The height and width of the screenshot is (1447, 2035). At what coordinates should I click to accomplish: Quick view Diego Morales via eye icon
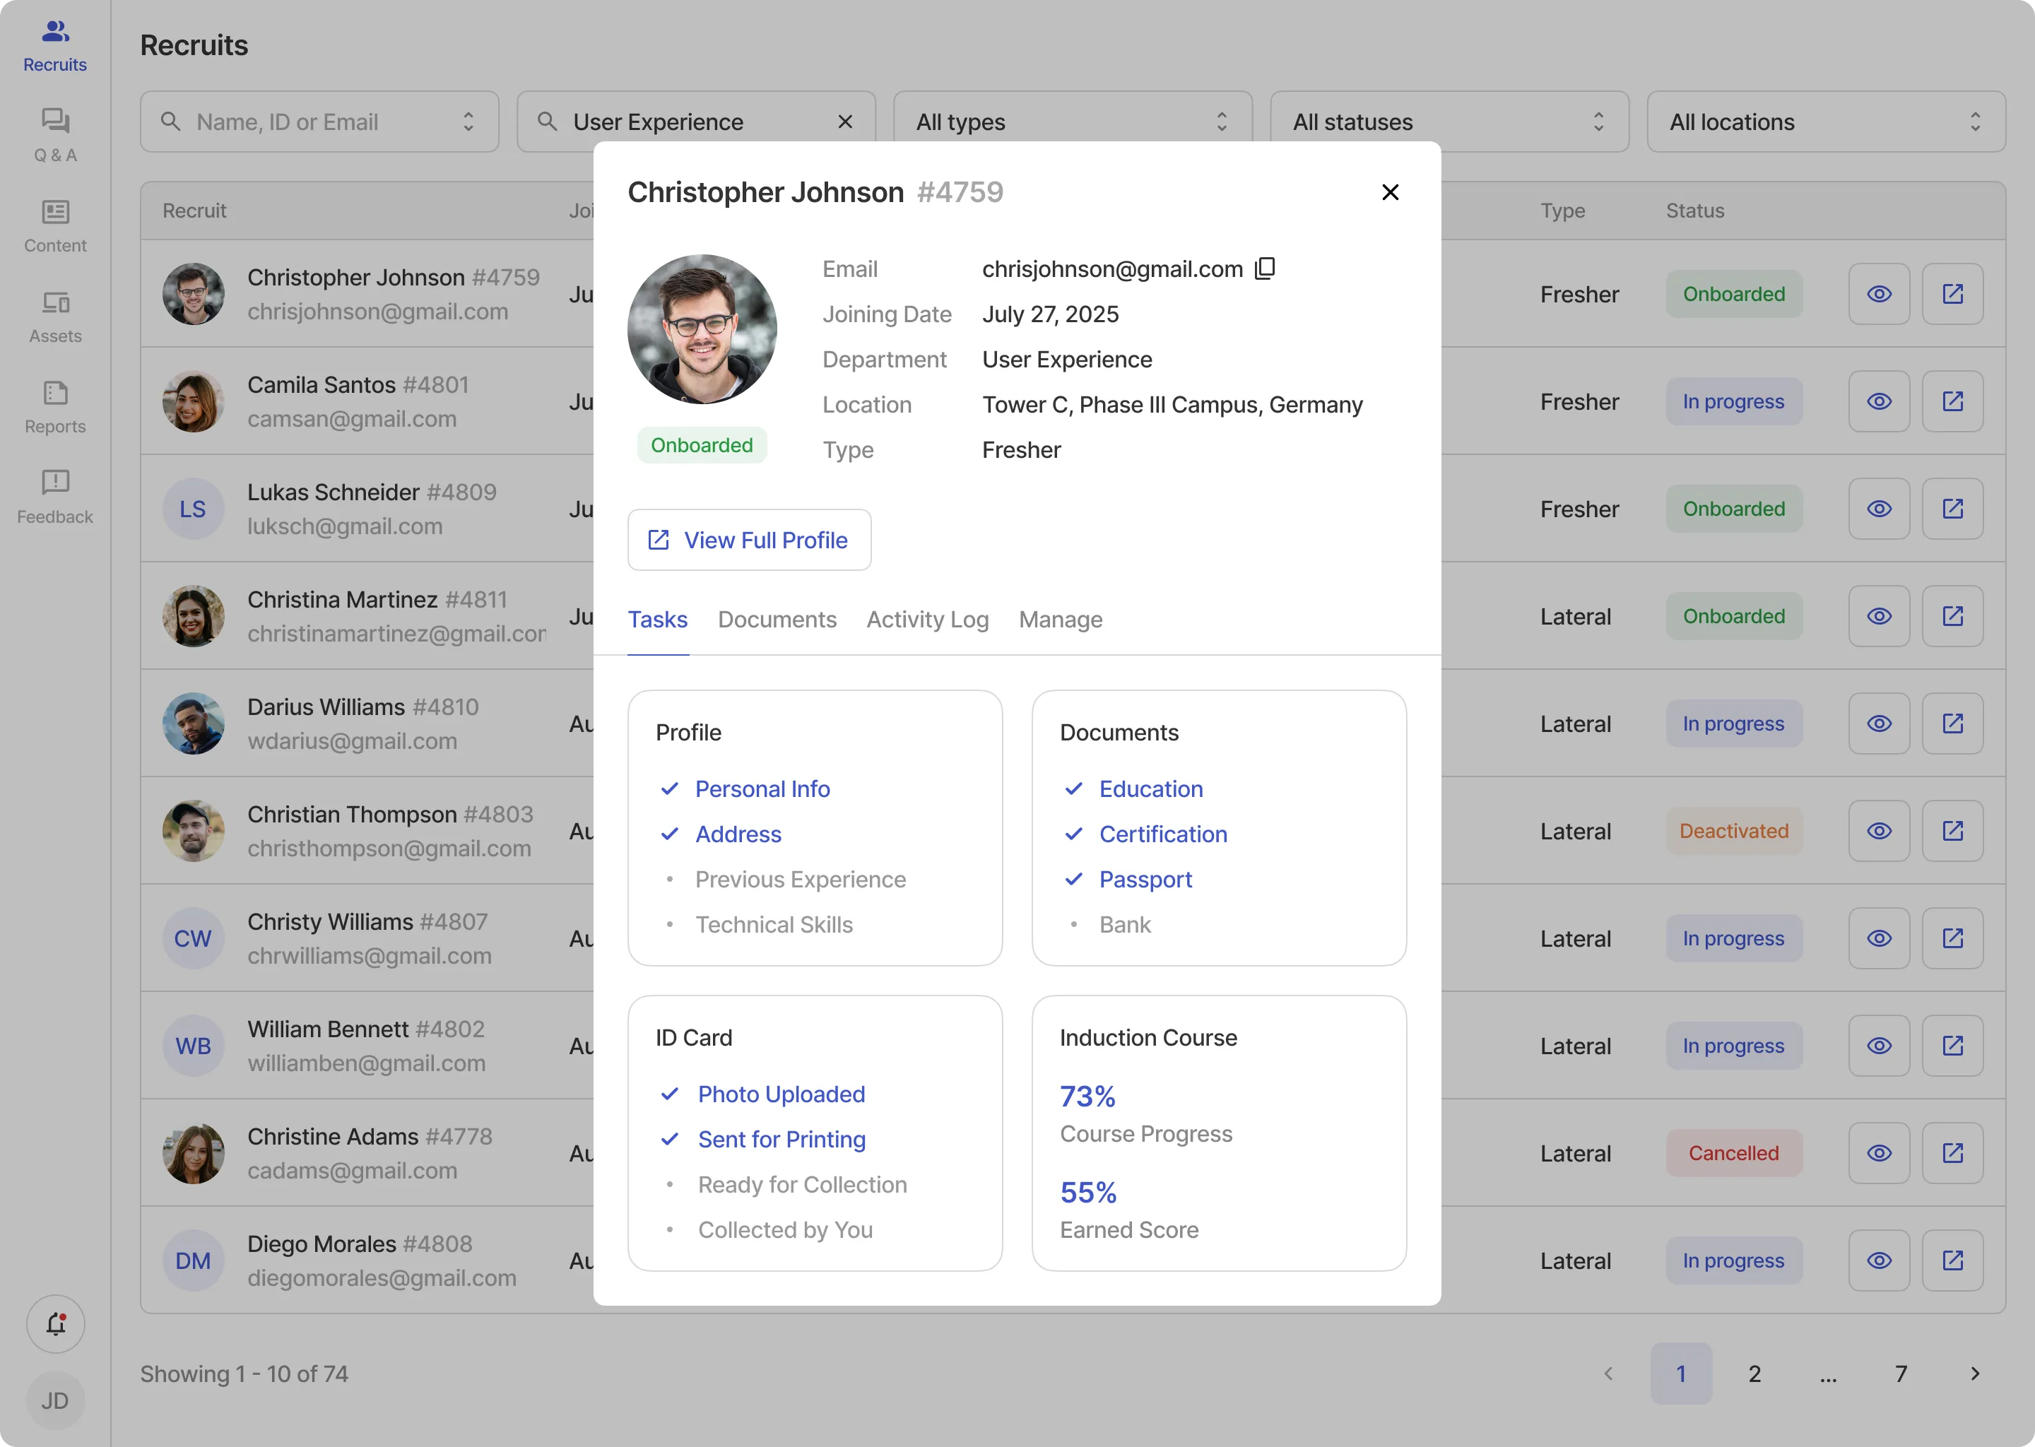tap(1879, 1260)
